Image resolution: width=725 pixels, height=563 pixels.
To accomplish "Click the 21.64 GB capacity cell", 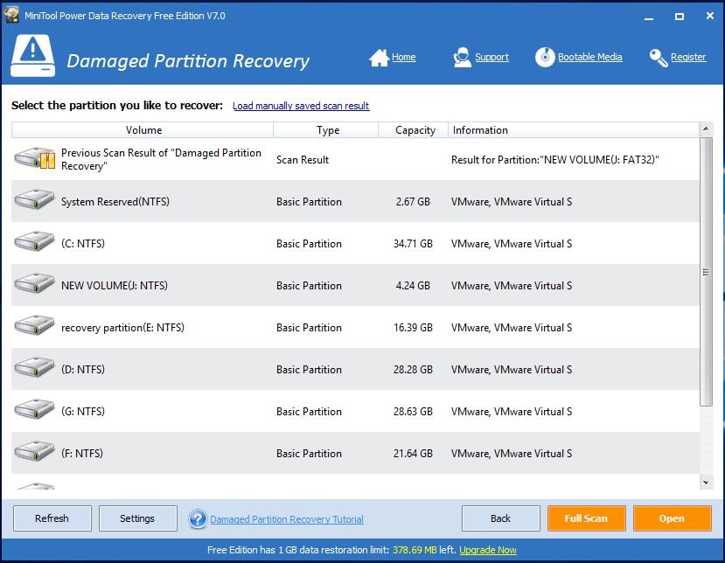I will click(413, 454).
